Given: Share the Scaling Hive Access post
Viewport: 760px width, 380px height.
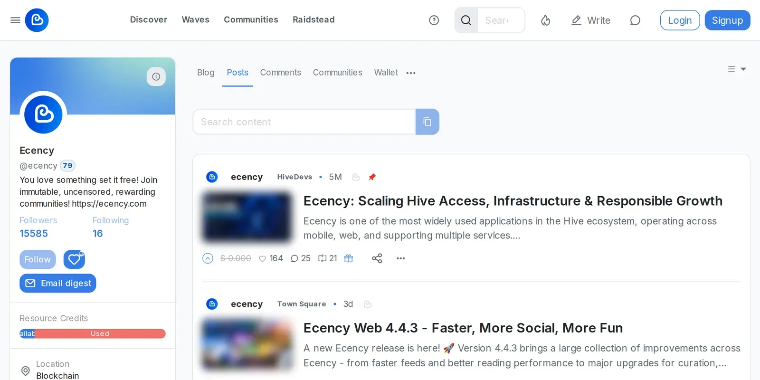Looking at the screenshot, I should pos(377,258).
